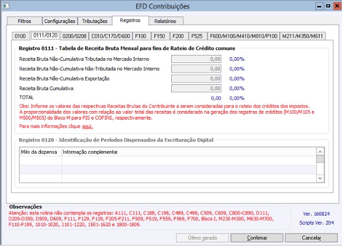Click the Receita Bruta Cumulativa value field

tap(196, 88)
